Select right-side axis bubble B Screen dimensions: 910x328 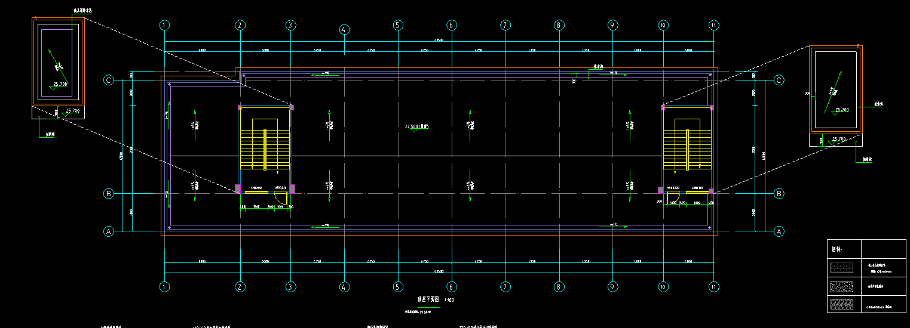(779, 193)
